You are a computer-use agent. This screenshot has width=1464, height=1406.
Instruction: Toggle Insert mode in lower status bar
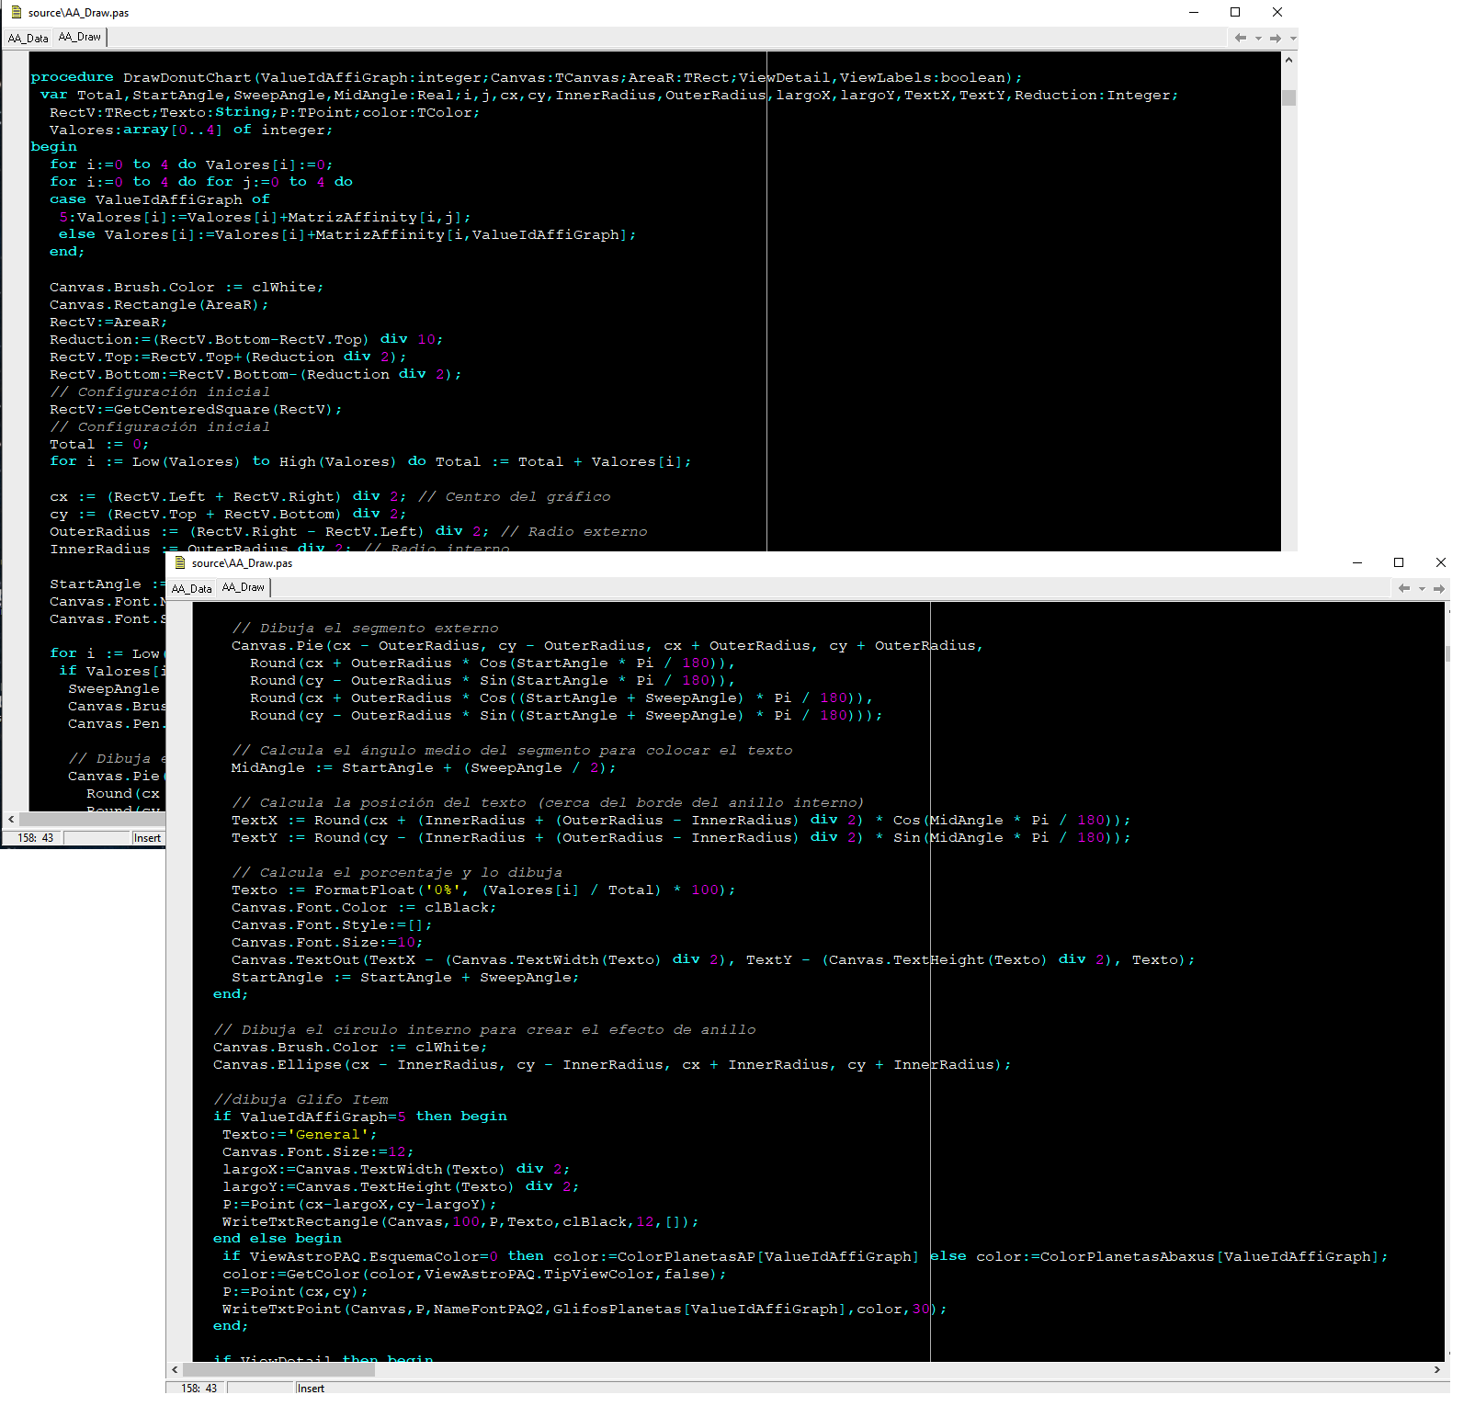311,1389
